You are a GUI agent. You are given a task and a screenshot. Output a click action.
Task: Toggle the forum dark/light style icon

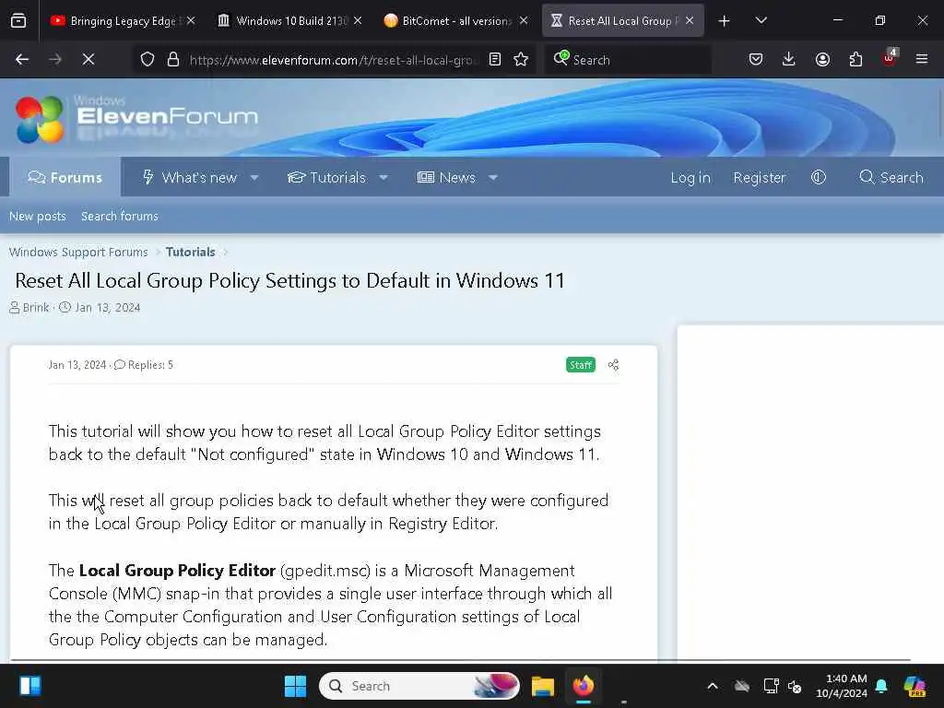(x=819, y=178)
